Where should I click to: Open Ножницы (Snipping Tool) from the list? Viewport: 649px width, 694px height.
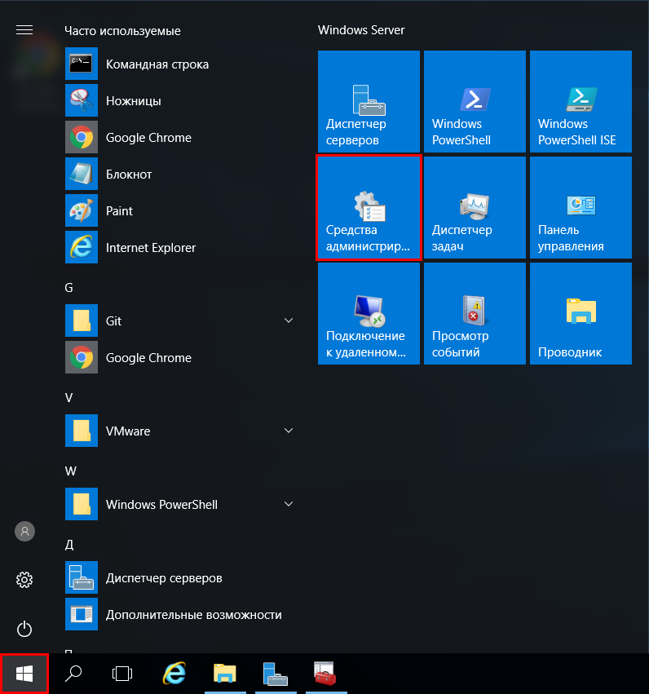(x=133, y=101)
